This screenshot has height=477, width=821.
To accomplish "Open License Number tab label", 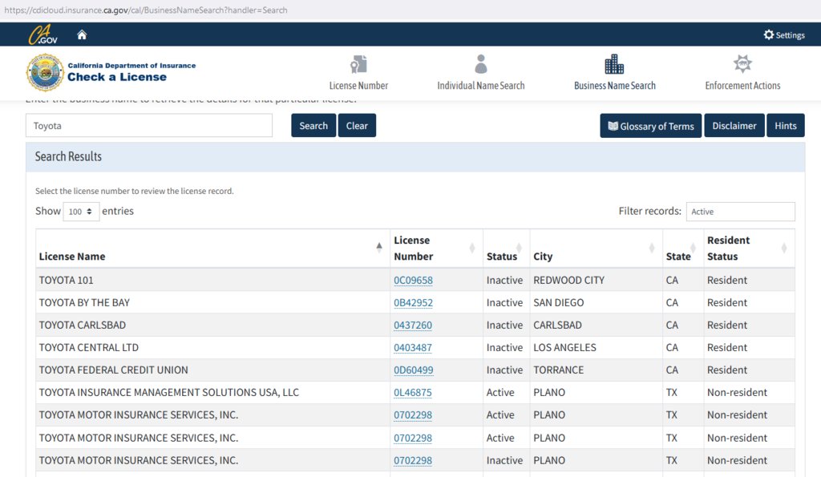I will pos(358,85).
